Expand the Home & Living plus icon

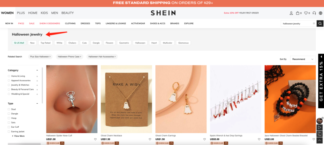tap(37, 76)
